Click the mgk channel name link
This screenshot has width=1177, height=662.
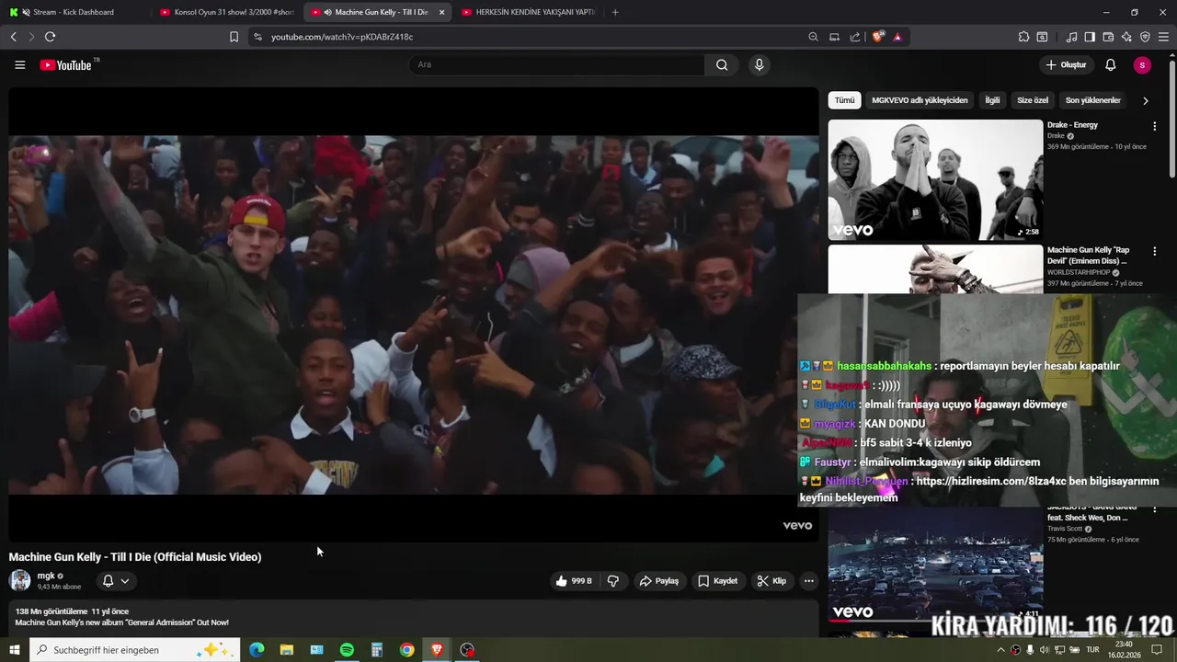(x=46, y=576)
